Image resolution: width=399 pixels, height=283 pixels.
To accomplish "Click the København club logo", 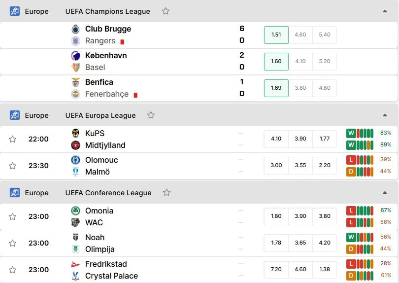I will [x=75, y=56].
